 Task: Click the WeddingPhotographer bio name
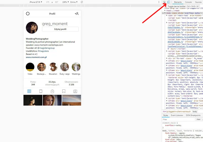point(37,39)
